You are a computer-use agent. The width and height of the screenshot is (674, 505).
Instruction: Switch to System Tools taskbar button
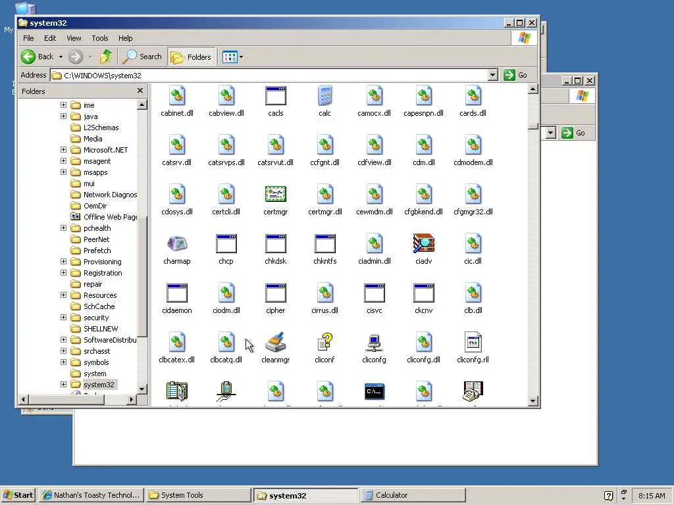pyautogui.click(x=198, y=495)
